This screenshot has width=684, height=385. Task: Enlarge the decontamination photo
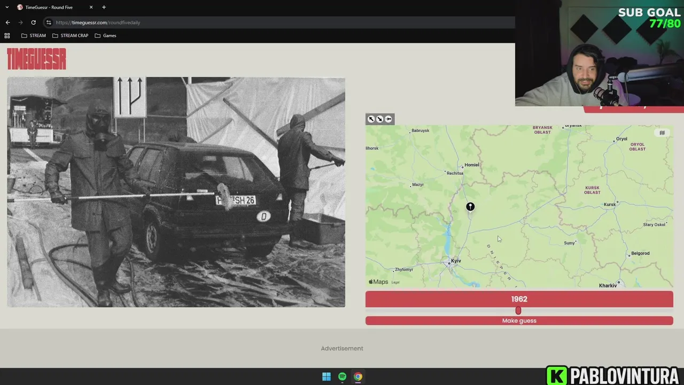176,192
